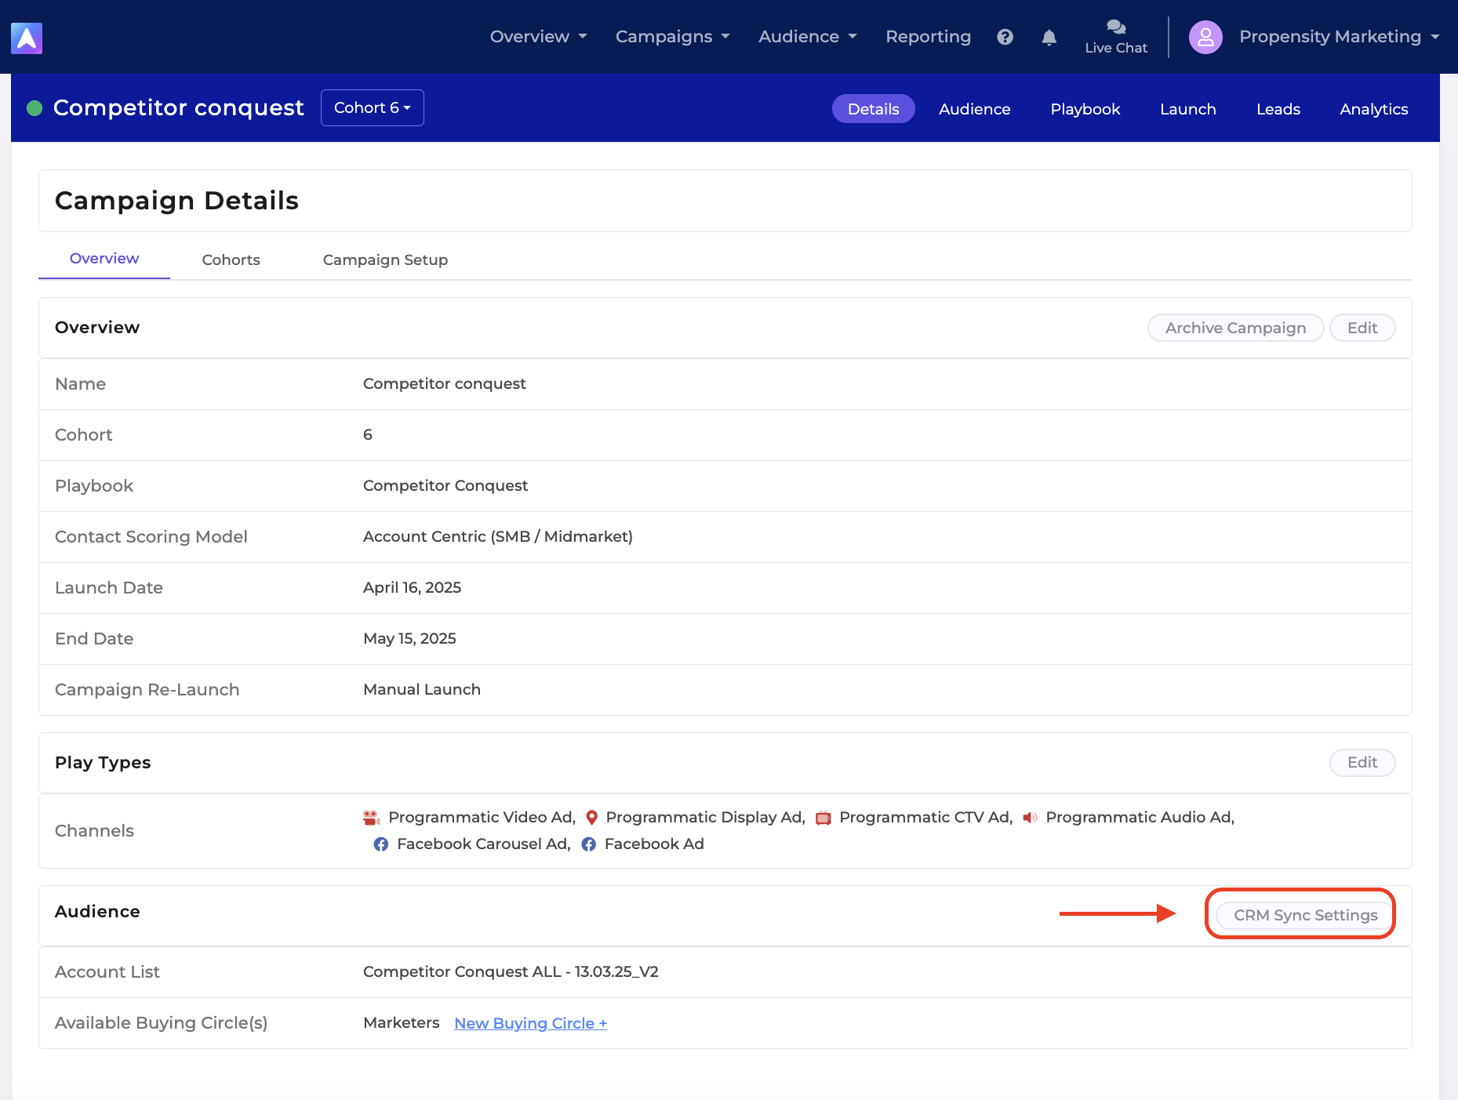Viewport: 1458px width, 1100px height.
Task: Open the Cohort 6 dropdown
Action: [373, 107]
